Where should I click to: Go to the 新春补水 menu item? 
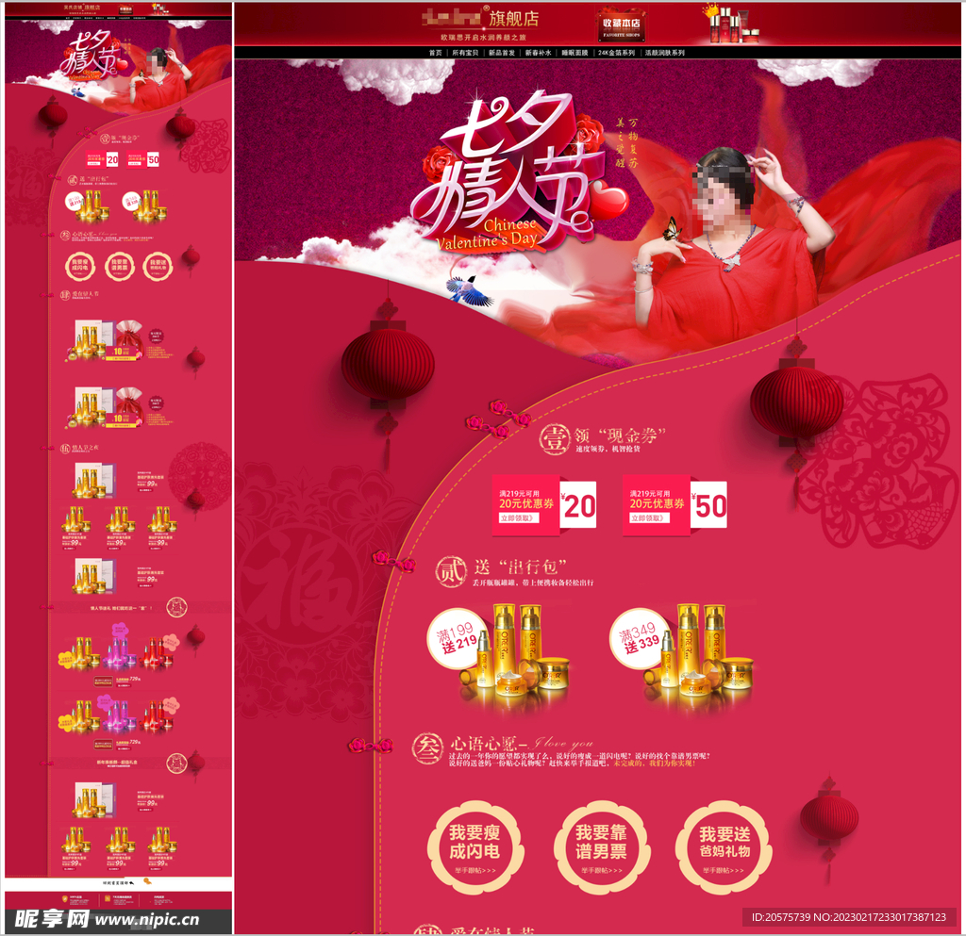point(539,53)
